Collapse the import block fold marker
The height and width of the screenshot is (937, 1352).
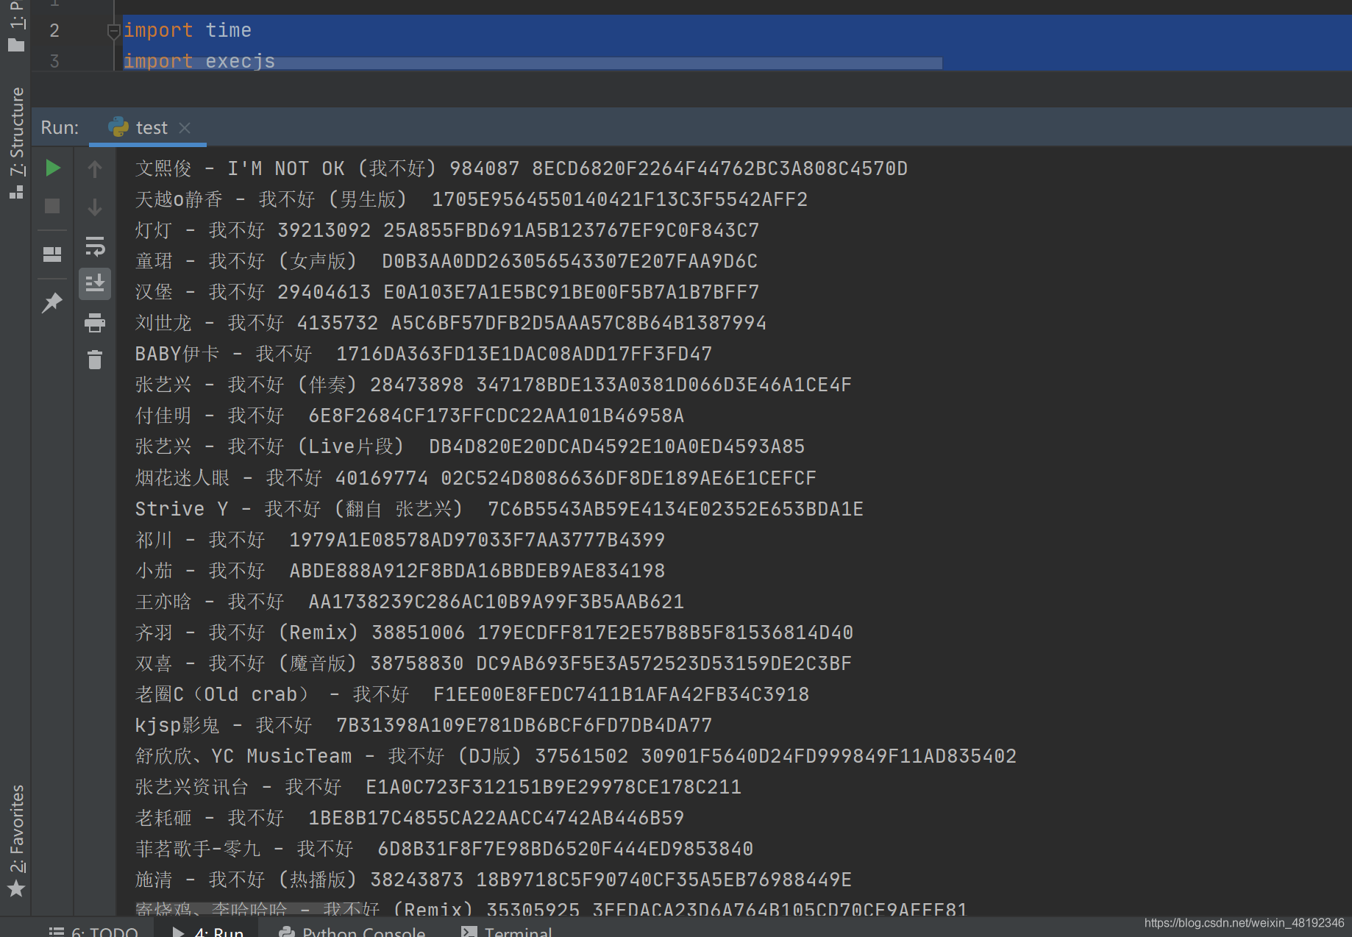[113, 31]
